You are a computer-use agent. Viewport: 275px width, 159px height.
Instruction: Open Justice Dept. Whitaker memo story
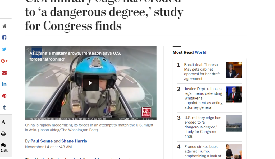203,98
